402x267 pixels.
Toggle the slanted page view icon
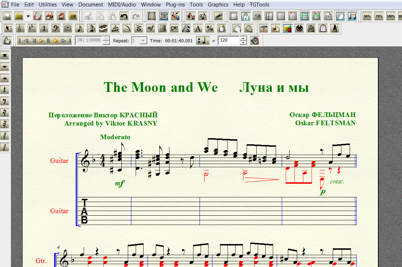pyautogui.click(x=340, y=16)
